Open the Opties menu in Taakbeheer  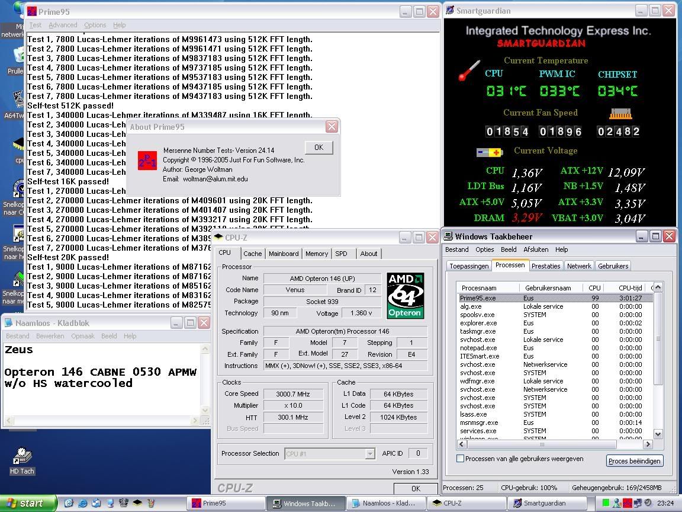[484, 249]
